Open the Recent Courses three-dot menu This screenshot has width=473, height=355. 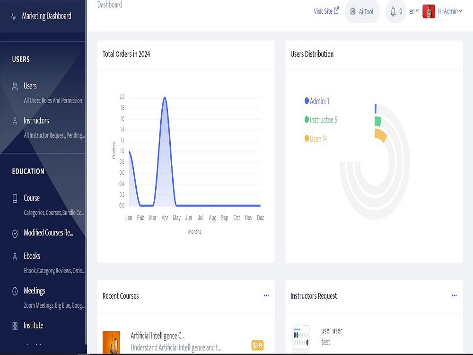(266, 295)
